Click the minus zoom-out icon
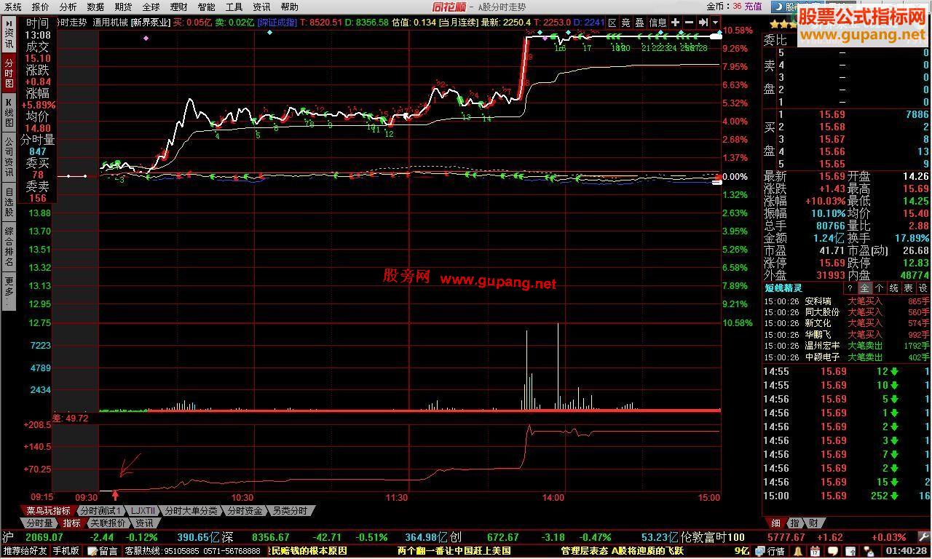The height and width of the screenshot is (559, 932). 690,23
